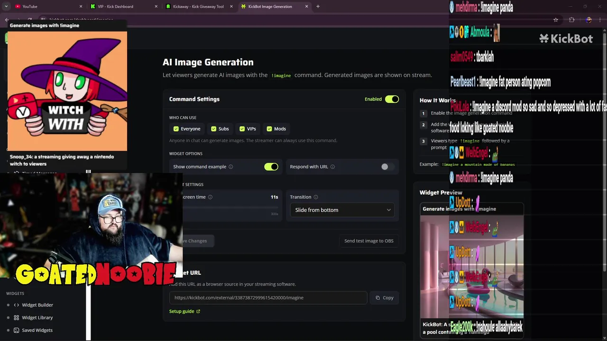Click the Widget Preview heading

click(x=441, y=193)
